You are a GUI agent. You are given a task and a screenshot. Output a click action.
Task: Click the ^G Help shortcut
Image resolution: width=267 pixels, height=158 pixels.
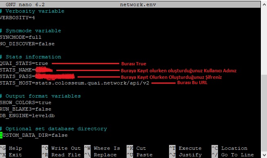[11, 148]
